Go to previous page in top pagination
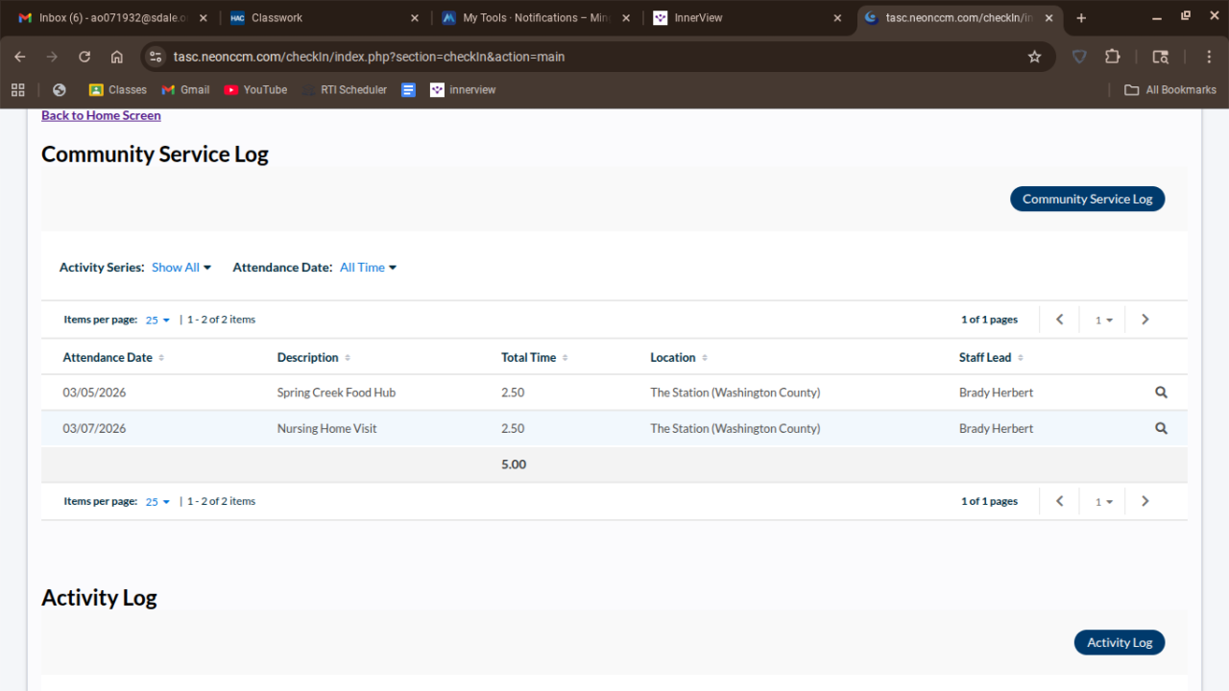The width and height of the screenshot is (1229, 691). (x=1060, y=320)
